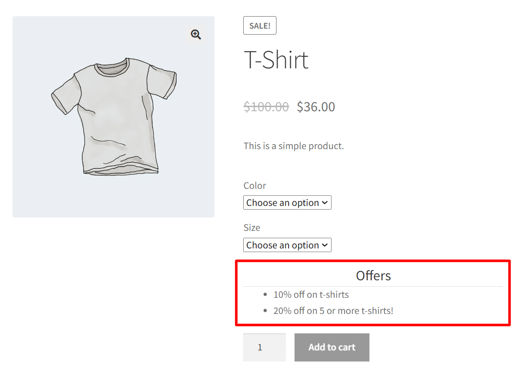Click the Size attribute label

click(x=252, y=228)
